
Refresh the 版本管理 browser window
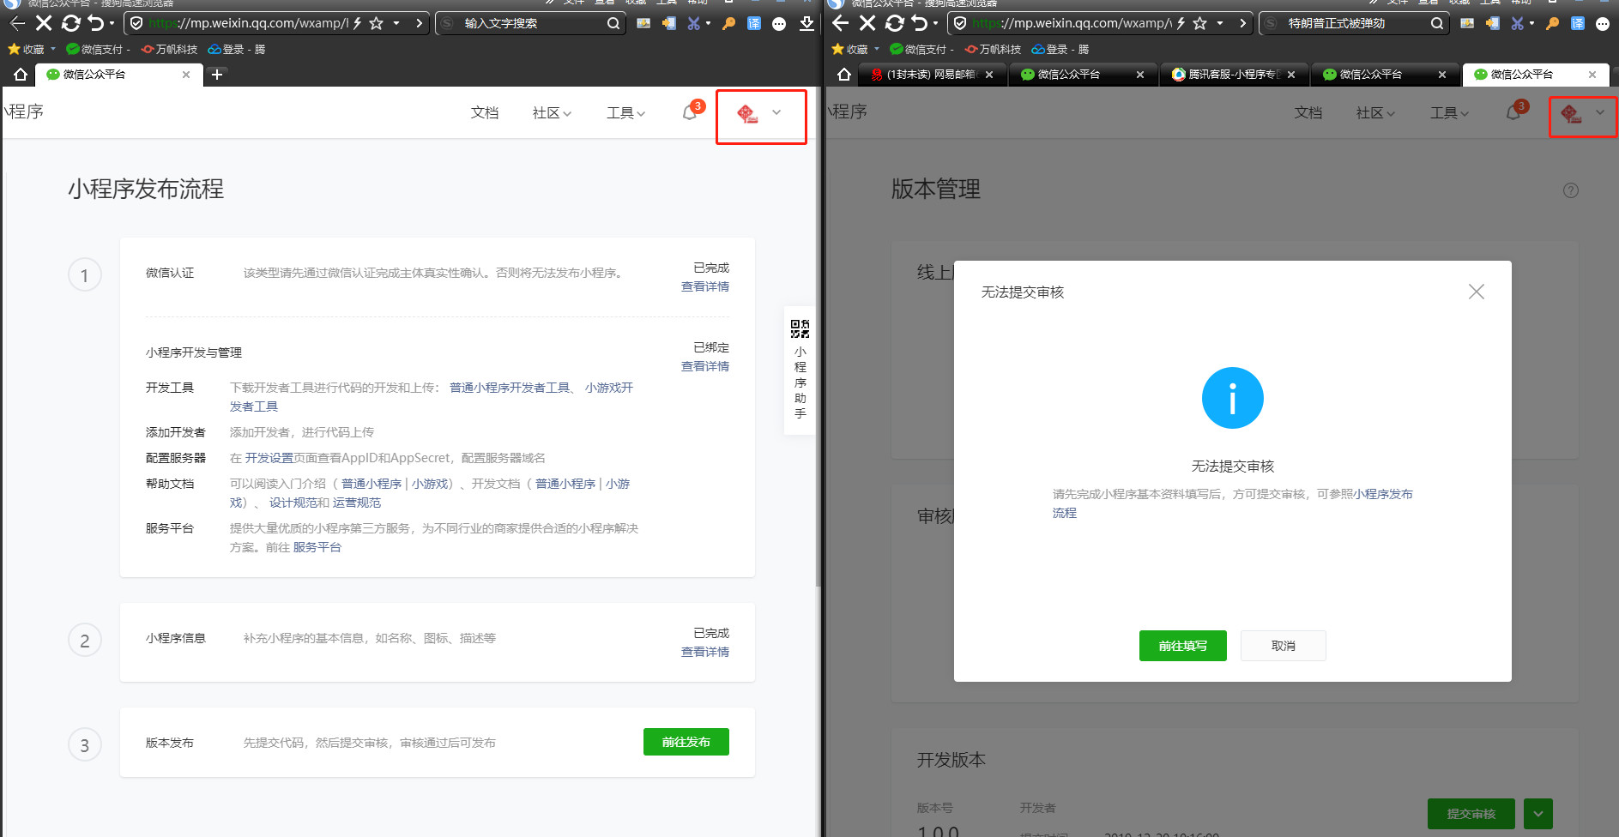[894, 23]
